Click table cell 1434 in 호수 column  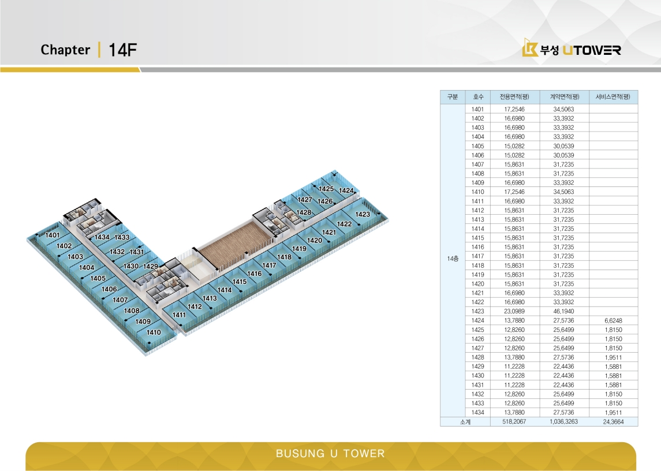point(477,412)
